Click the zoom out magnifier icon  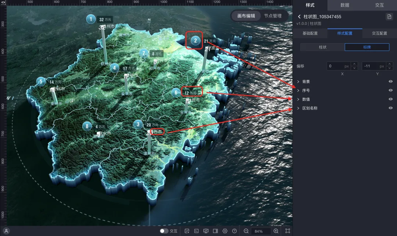(x=246, y=231)
